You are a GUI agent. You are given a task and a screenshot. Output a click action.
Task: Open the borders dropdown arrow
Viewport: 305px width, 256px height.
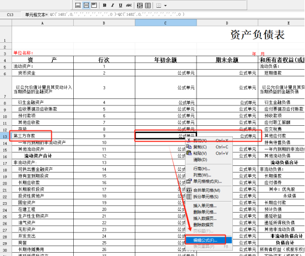pos(165,5)
